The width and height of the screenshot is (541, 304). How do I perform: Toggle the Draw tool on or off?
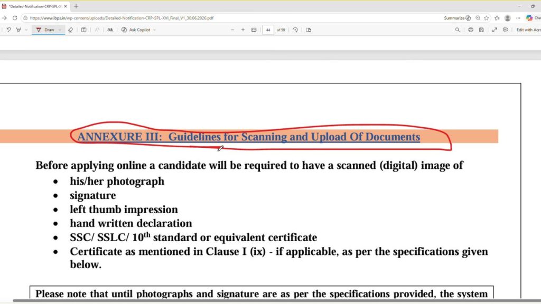click(45, 30)
